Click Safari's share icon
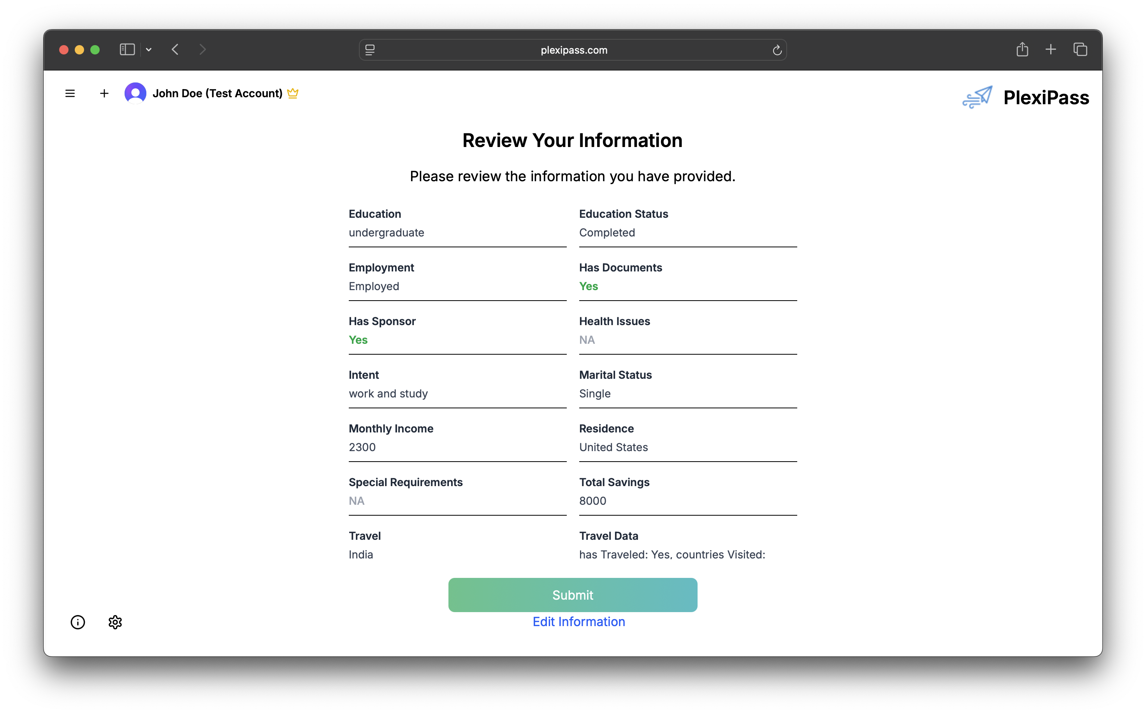 1022,50
